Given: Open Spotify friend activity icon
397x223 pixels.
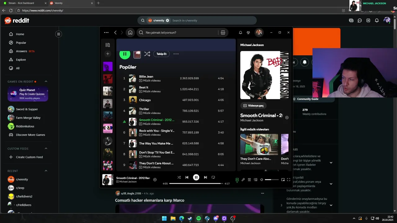Looking at the screenshot, I should coord(248,33).
